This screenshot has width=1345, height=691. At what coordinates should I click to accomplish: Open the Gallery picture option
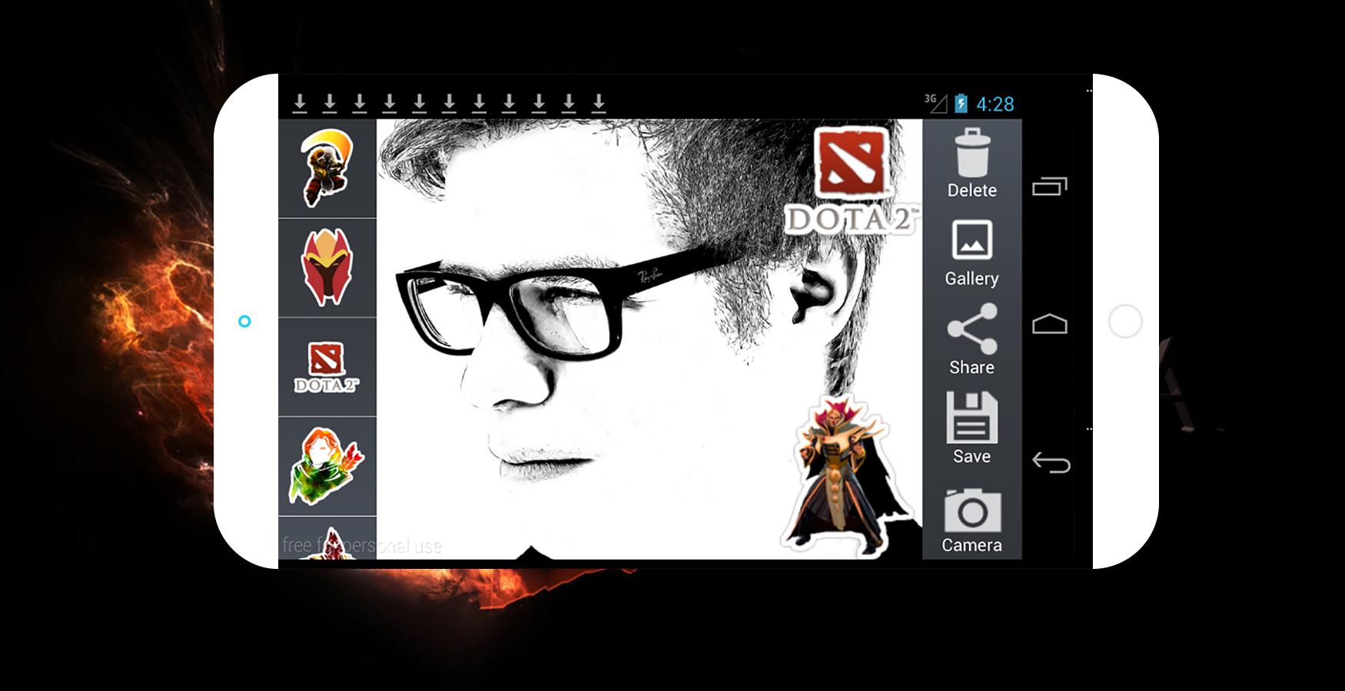pos(971,253)
